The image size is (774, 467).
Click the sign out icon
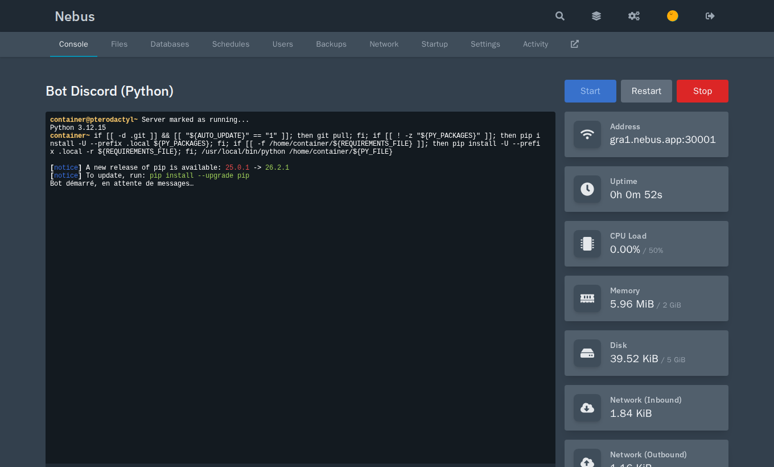tap(710, 16)
